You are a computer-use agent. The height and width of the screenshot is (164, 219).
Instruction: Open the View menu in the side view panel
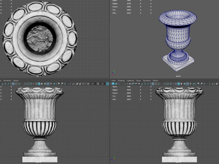[113, 81]
